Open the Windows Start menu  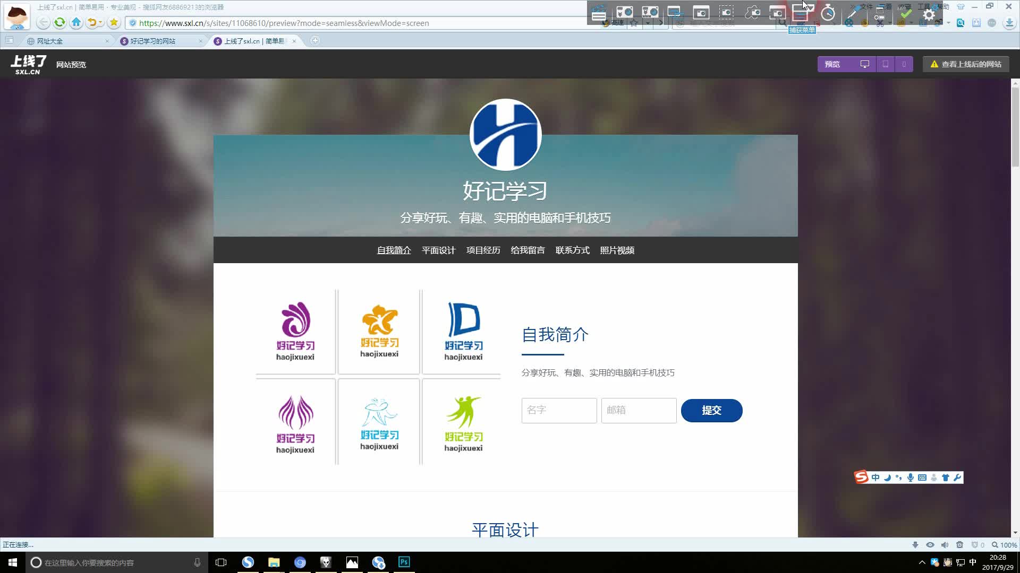click(13, 562)
